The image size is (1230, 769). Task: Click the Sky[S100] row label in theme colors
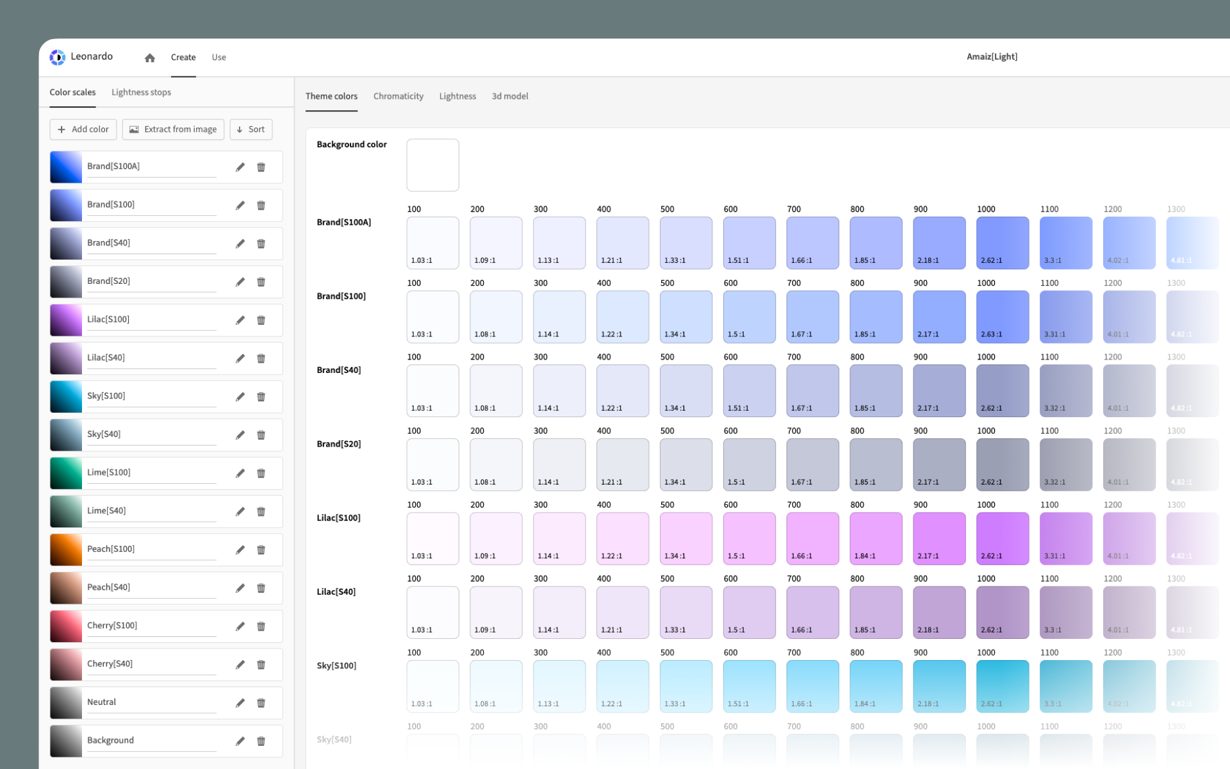pyautogui.click(x=336, y=665)
